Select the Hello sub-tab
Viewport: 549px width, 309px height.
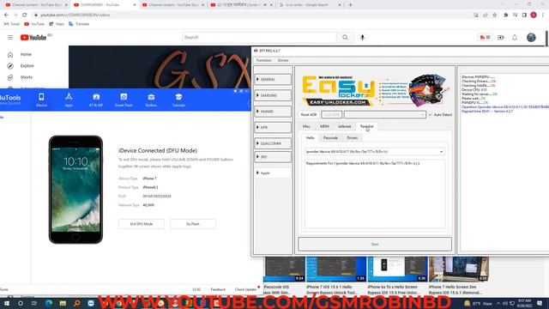pos(311,137)
